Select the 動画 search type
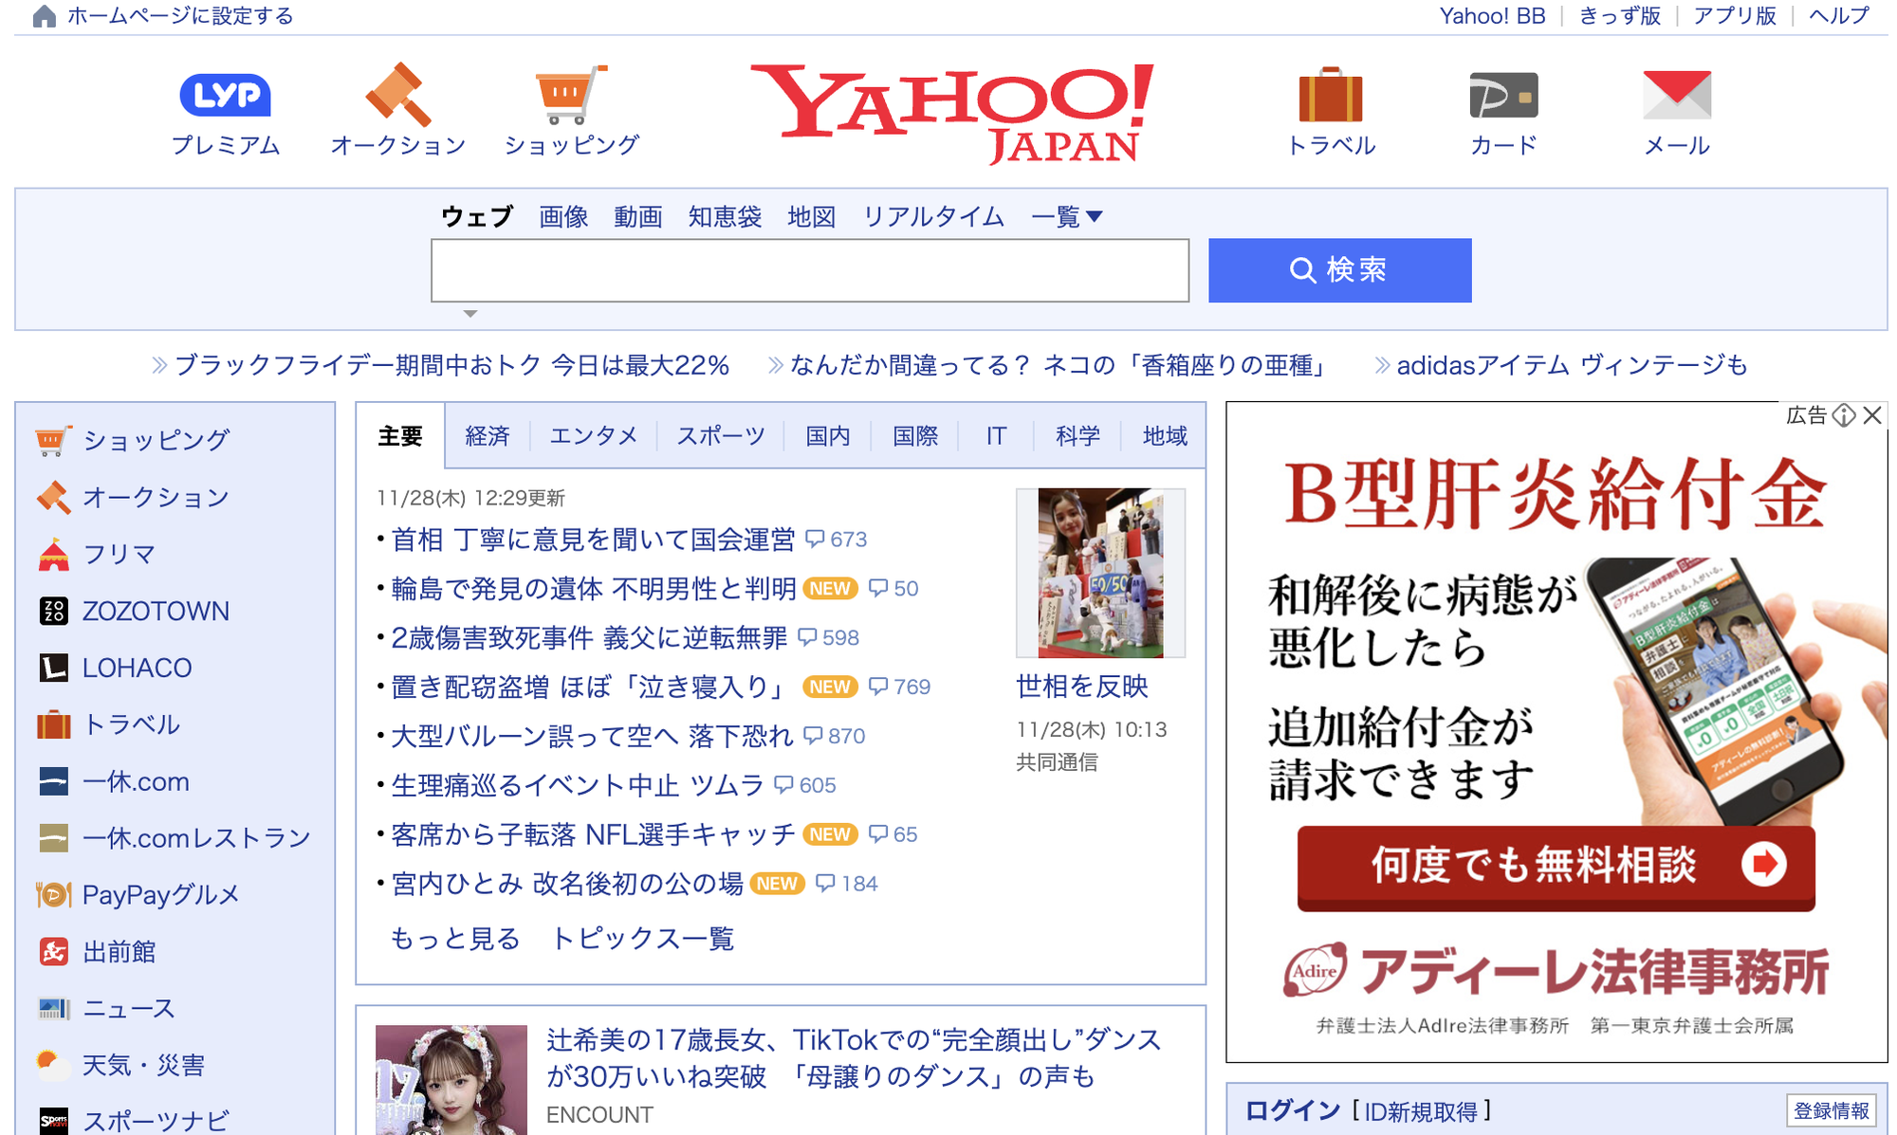 pos(637,217)
